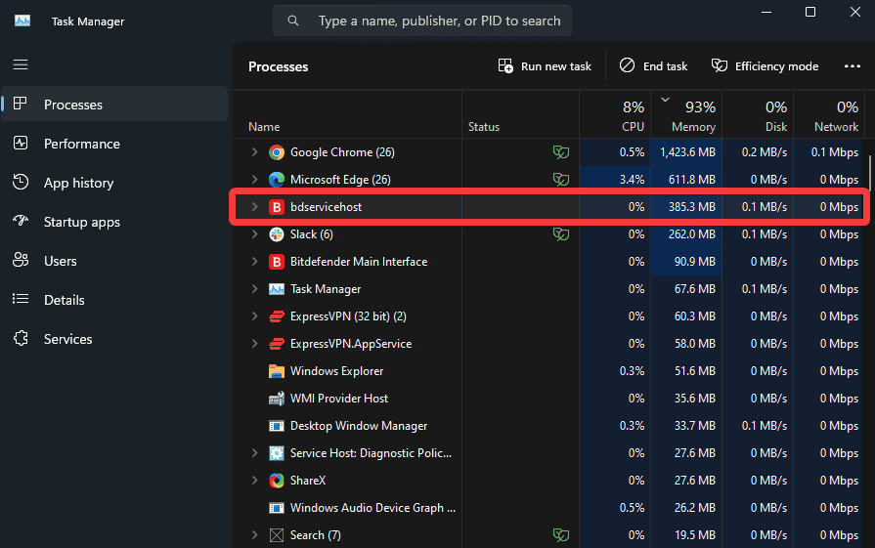Expand the ShareX process

(254, 480)
